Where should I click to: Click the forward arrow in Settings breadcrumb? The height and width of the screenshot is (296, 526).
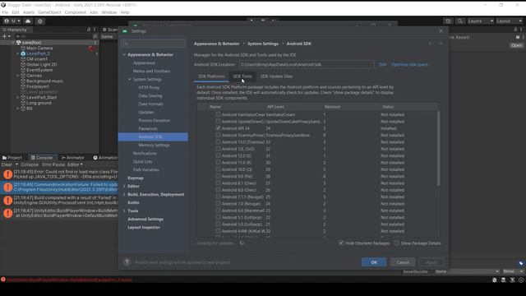tap(440, 44)
